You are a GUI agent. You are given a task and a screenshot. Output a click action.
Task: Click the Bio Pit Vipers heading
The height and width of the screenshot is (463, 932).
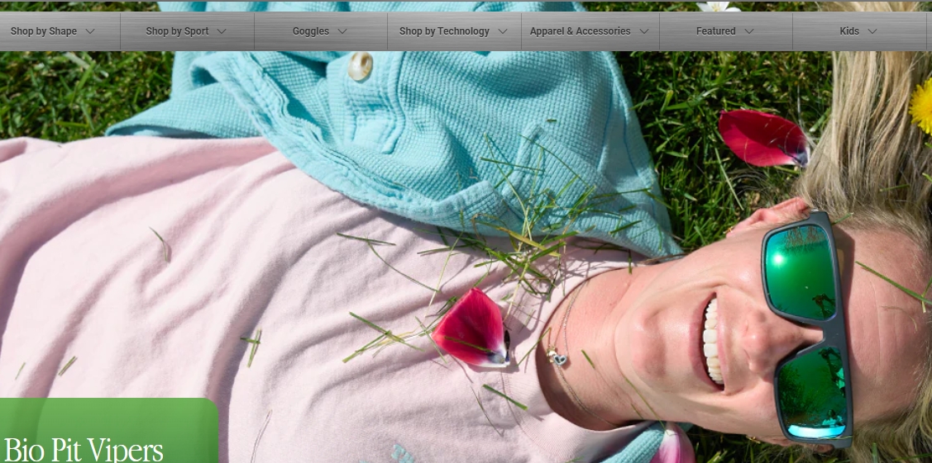pyautogui.click(x=84, y=451)
